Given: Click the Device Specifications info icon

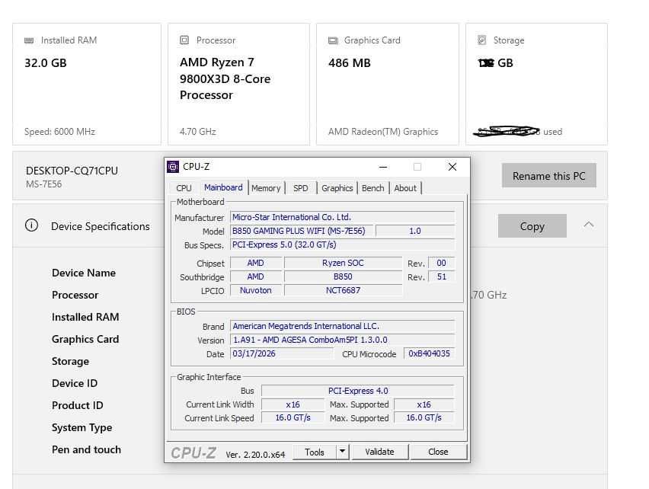Looking at the screenshot, I should 31,225.
